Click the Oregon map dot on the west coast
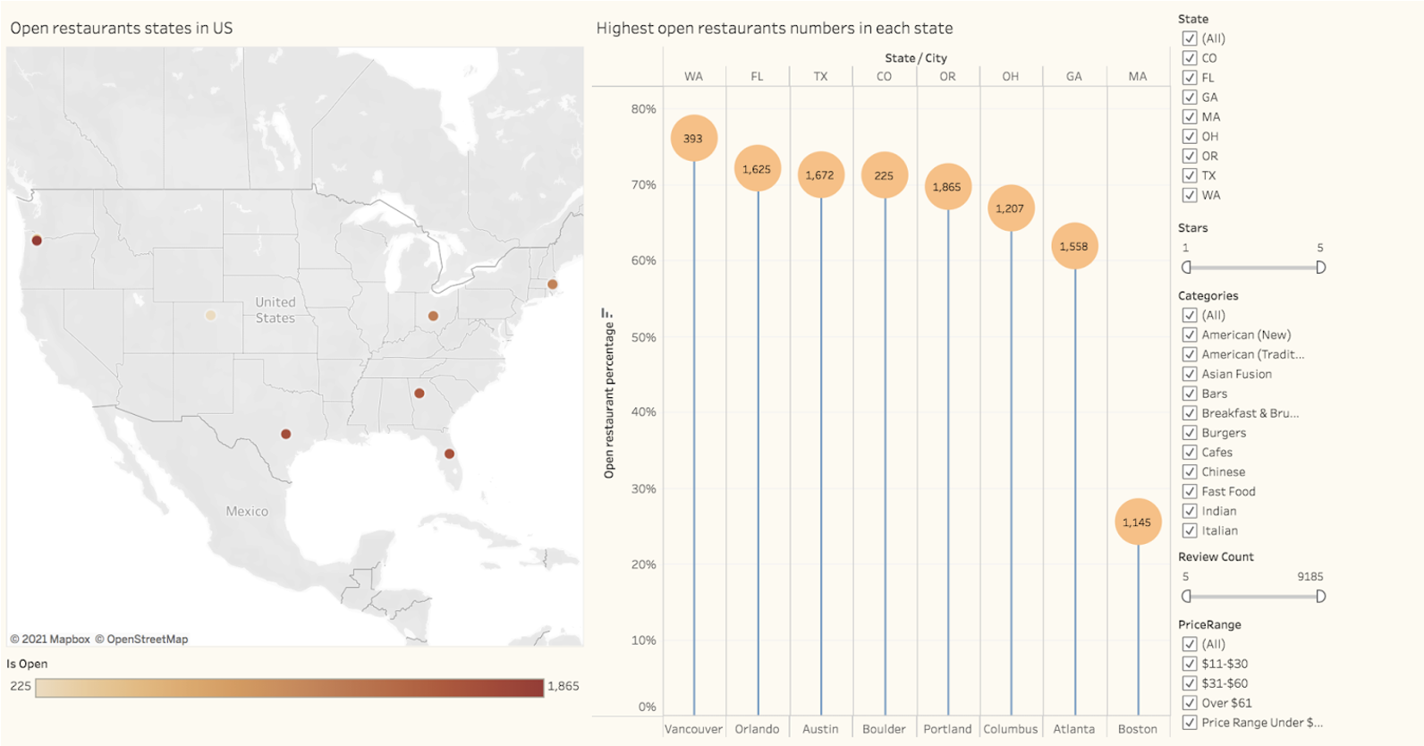The image size is (1424, 746). [37, 241]
